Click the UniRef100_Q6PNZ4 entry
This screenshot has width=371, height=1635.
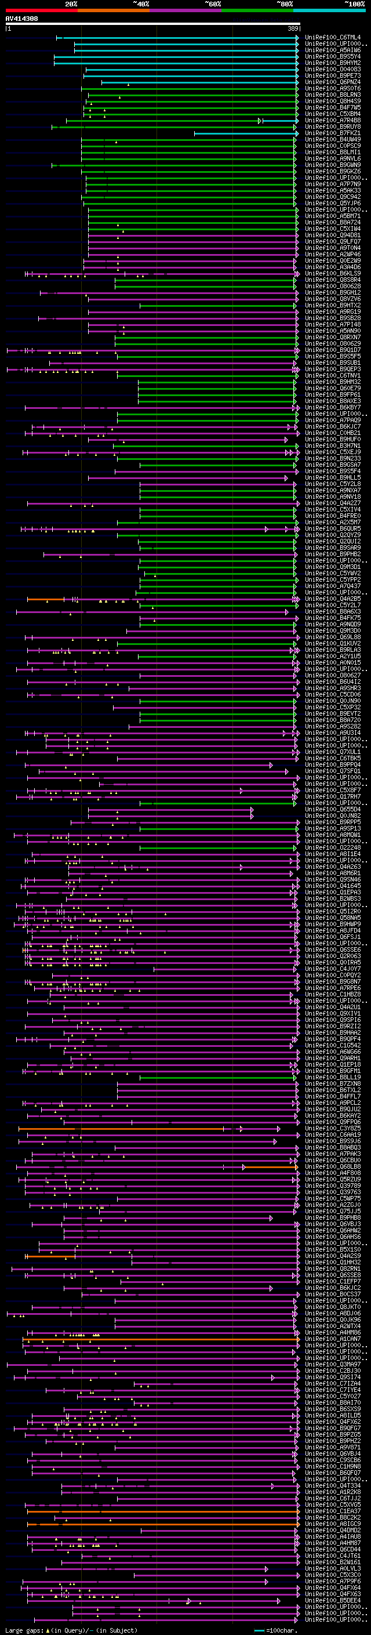[x=332, y=82]
